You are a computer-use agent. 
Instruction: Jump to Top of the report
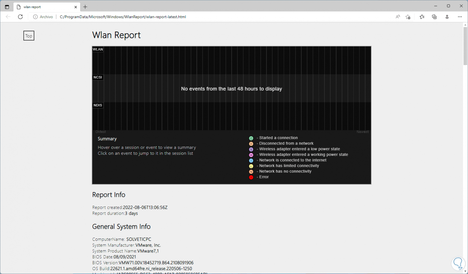point(29,36)
